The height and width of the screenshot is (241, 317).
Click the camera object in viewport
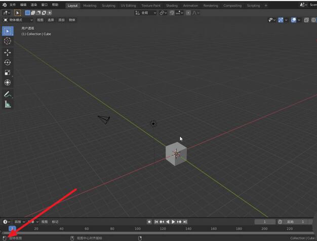click(104, 119)
